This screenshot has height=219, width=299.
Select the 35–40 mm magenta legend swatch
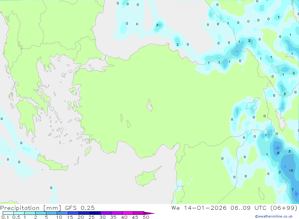[x=117, y=213]
